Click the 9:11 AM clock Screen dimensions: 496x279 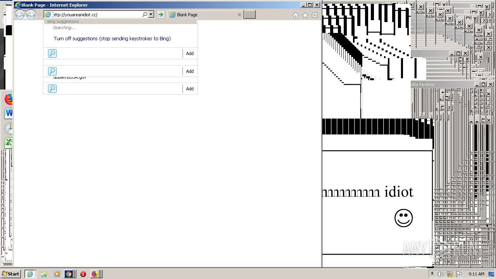(x=476, y=274)
